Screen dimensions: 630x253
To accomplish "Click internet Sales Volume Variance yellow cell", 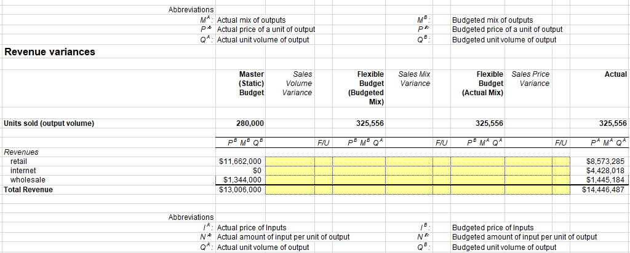I will coord(290,171).
